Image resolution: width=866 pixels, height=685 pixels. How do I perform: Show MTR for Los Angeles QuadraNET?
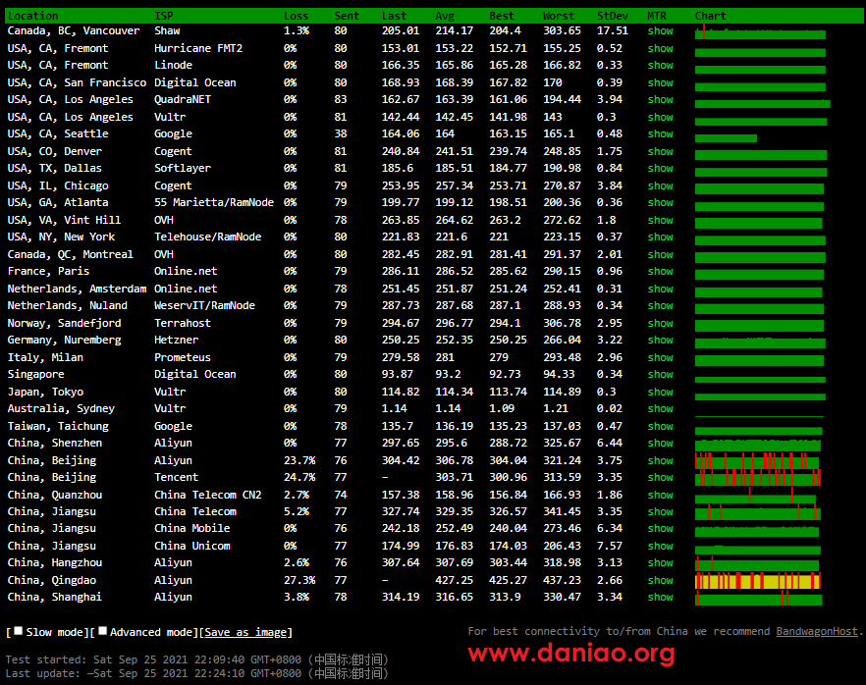point(661,99)
